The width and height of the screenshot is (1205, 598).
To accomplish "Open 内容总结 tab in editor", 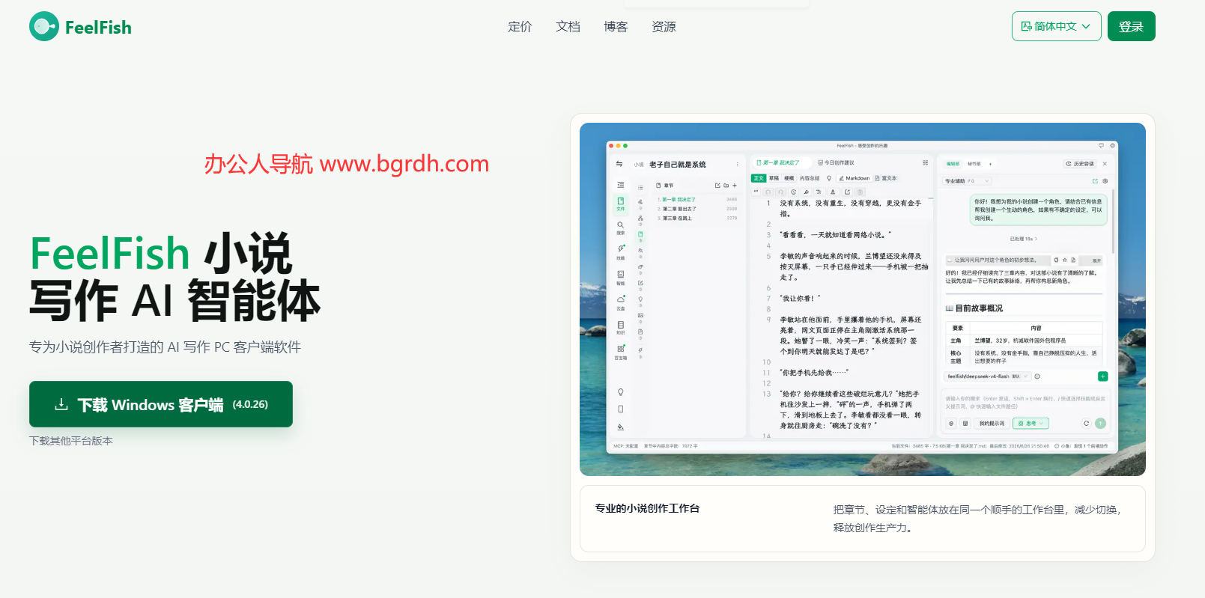I will [x=810, y=178].
